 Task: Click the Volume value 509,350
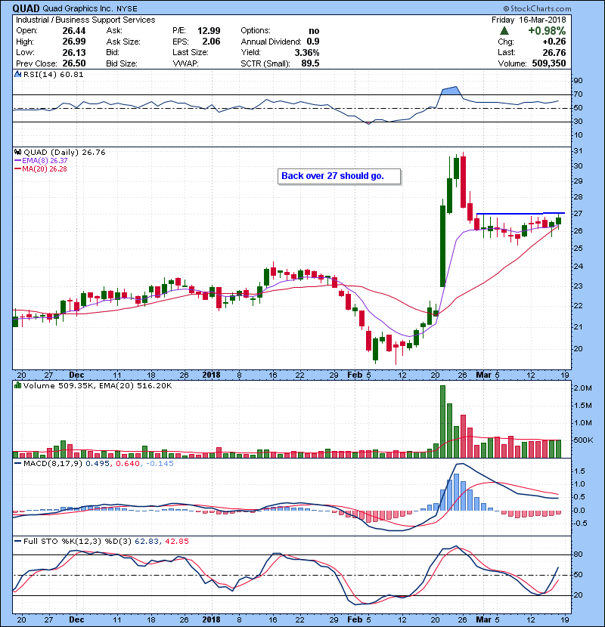549,63
